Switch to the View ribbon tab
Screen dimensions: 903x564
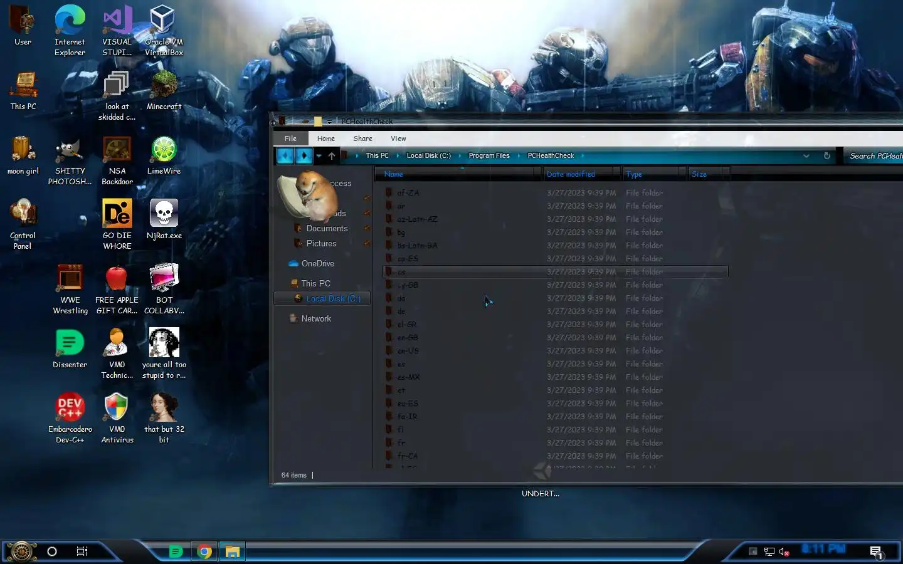tap(398, 138)
